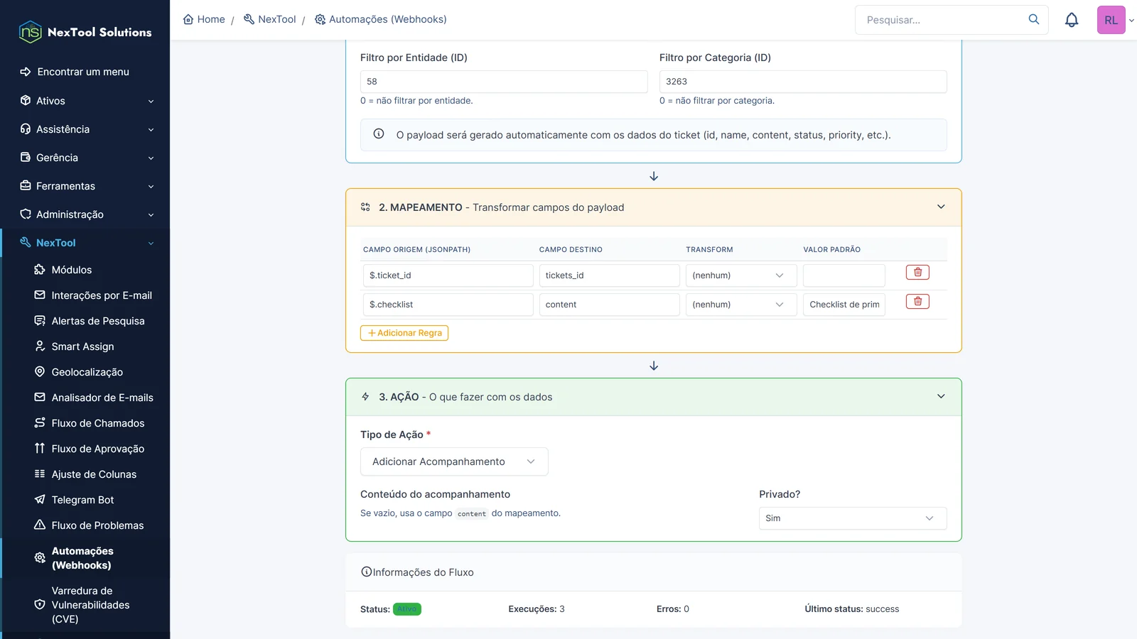The width and height of the screenshot is (1137, 639).
Task: Go to NexTool breadcrumb link
Action: [x=269, y=19]
